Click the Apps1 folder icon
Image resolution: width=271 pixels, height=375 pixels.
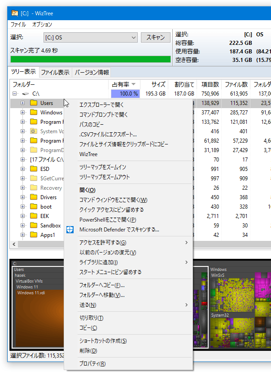click(x=34, y=235)
